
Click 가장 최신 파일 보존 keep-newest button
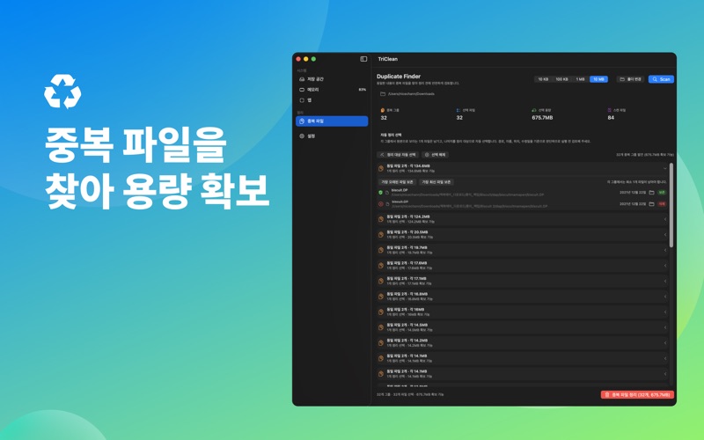(436, 182)
